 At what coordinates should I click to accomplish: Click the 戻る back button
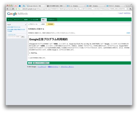[x=30, y=63]
